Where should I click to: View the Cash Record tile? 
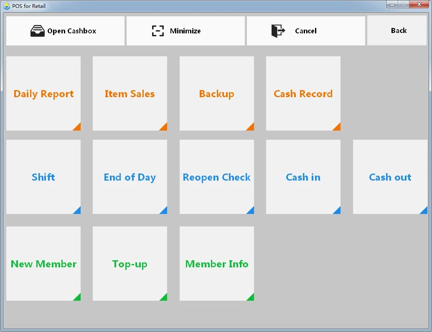(303, 94)
